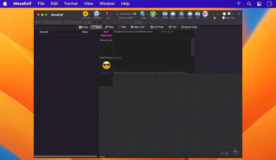This screenshot has width=276, height=160.
Task: Click the N compass on the map
Action: click(x=235, y=151)
